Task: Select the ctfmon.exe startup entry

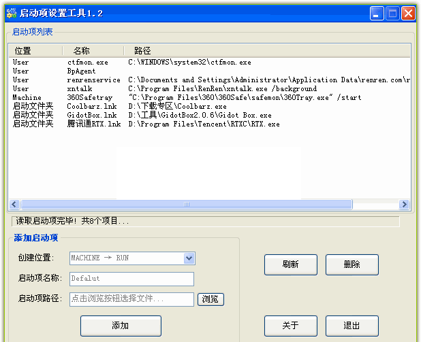Action: click(87, 63)
